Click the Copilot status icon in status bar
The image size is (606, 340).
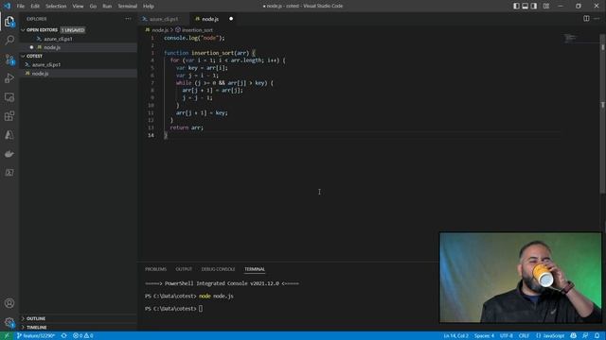573,336
